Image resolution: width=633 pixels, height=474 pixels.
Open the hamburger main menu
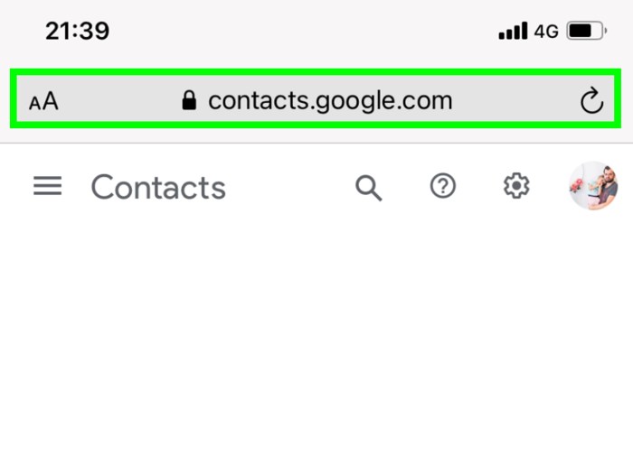coord(48,187)
